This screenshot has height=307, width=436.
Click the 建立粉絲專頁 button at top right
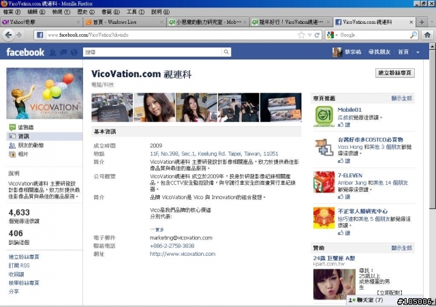pos(395,73)
